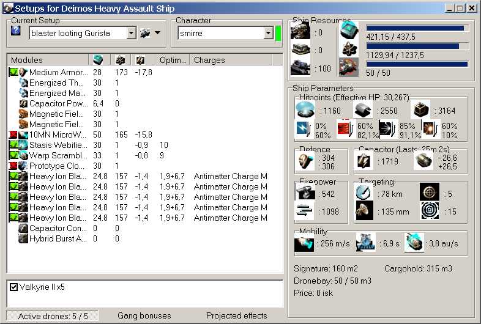Select the Capacitor Pow... module row
Image resolution: width=481 pixels, height=324 pixels.
tap(145, 103)
